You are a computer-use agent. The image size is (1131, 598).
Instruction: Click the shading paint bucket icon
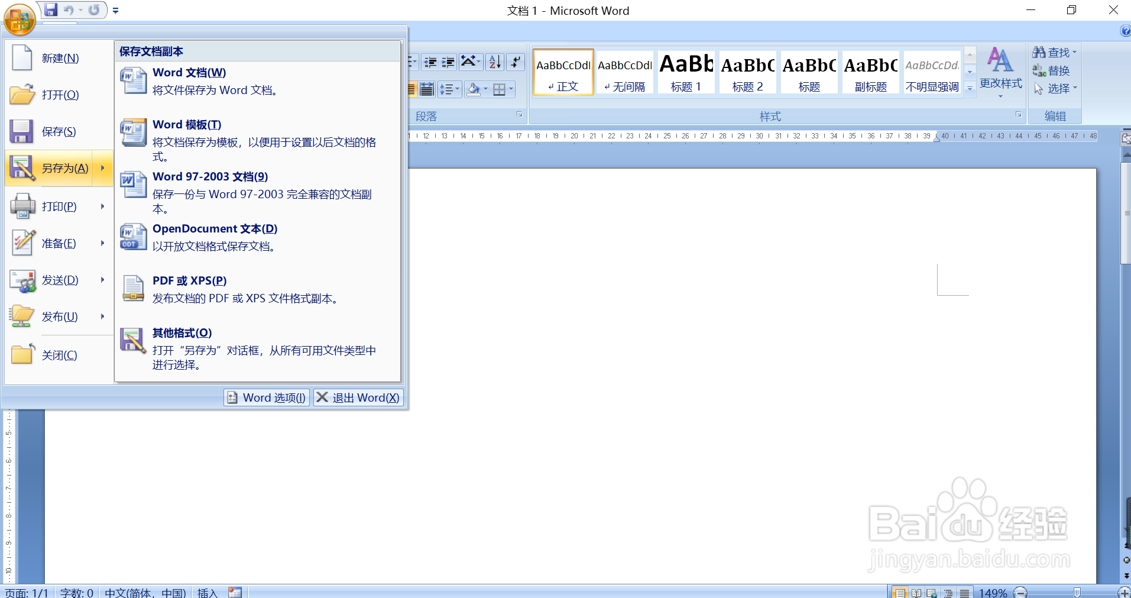(473, 89)
